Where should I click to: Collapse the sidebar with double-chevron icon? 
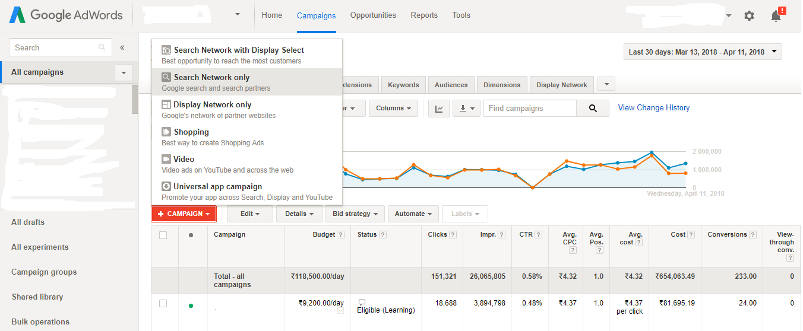[x=122, y=47]
